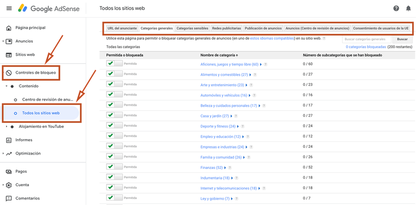Click the Buscar categorías generales search field
Viewport: 416px width, 205px height.
[x=367, y=39]
